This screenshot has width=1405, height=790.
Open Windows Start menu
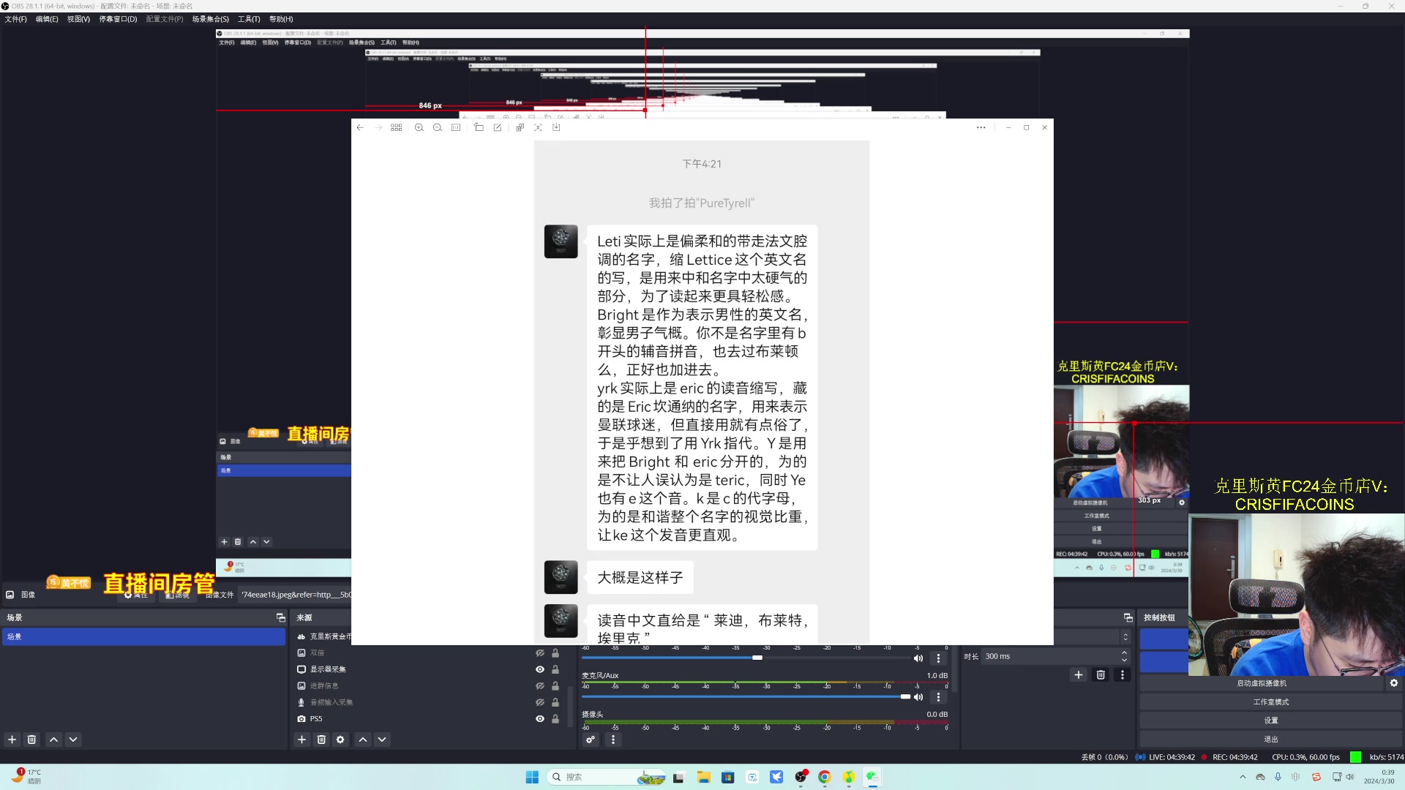click(x=532, y=777)
